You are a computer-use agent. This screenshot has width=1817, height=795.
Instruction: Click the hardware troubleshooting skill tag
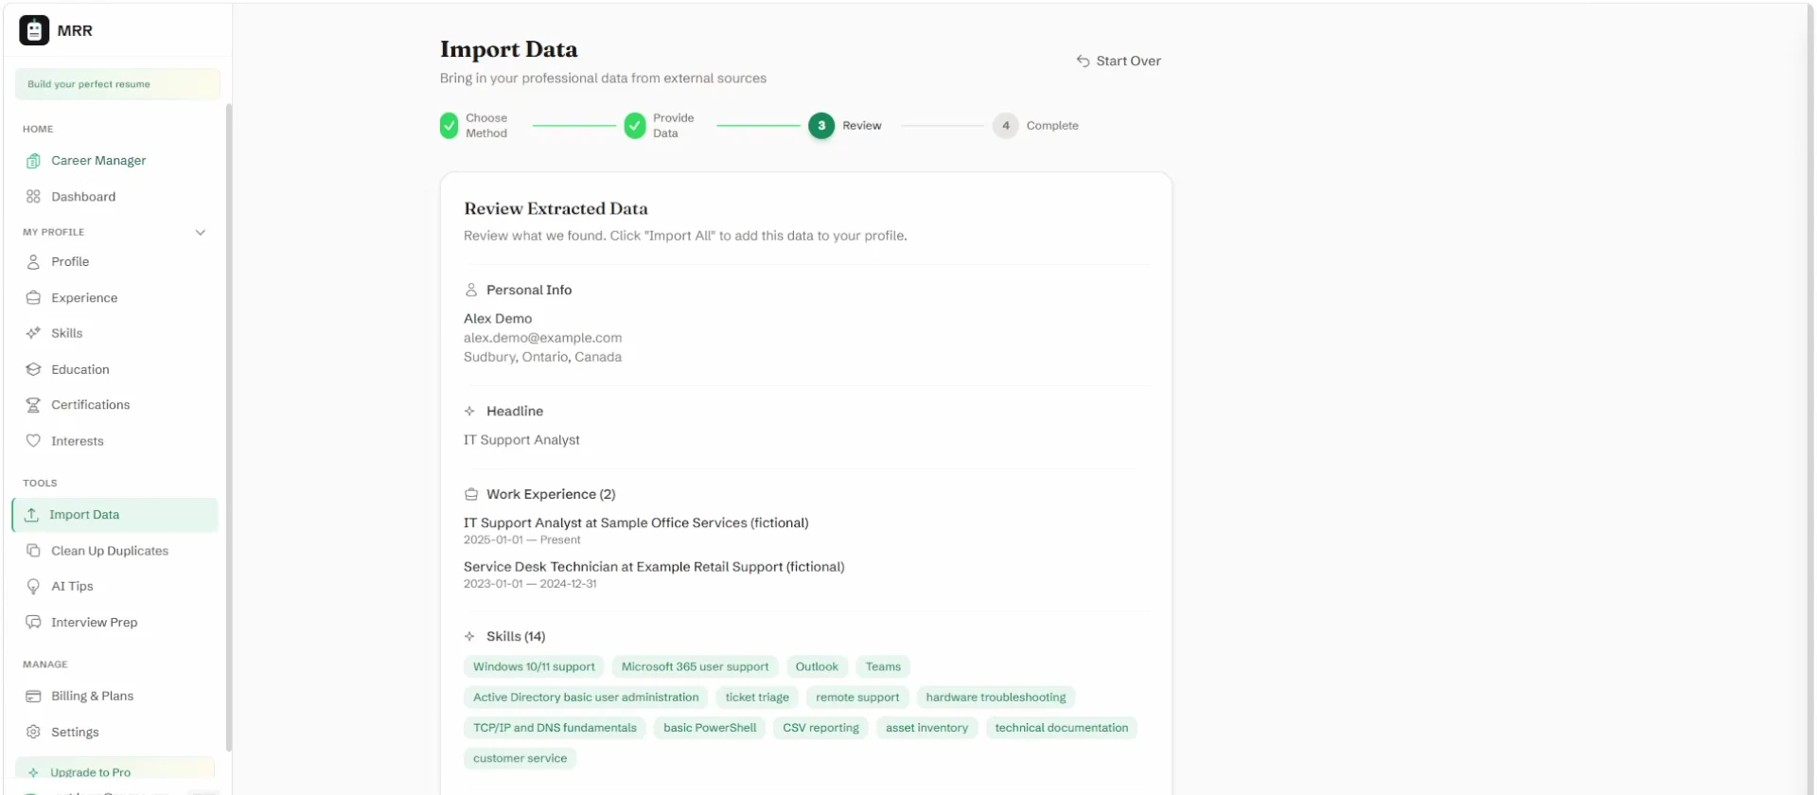pyautogui.click(x=996, y=698)
